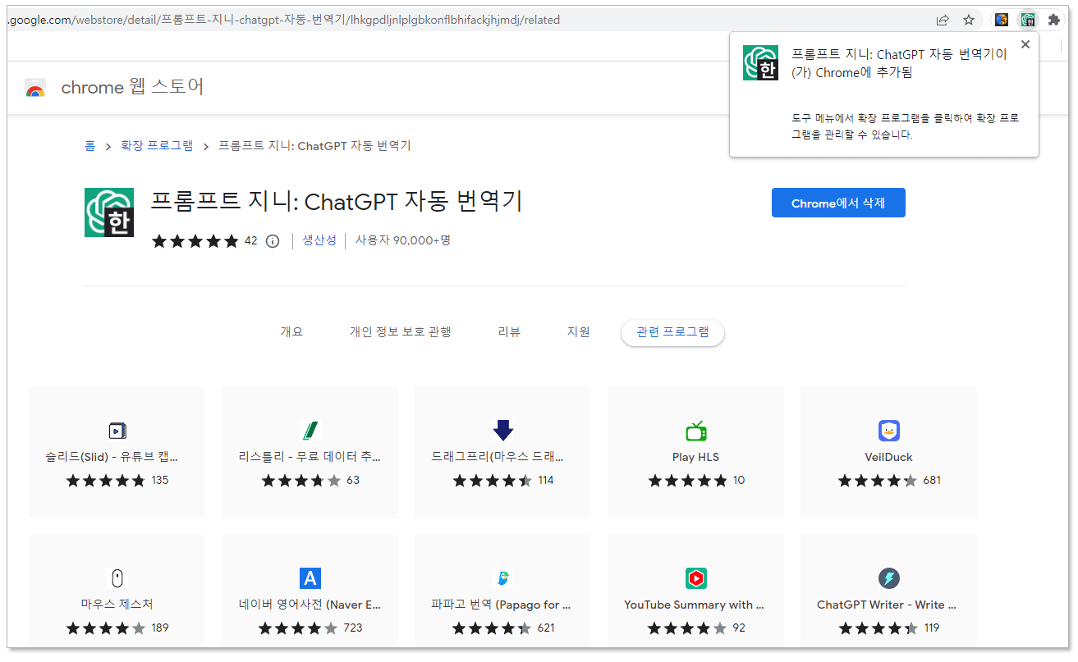The height and width of the screenshot is (662, 1078).
Task: Open the 마우스 제스처 card title
Action: [x=117, y=605]
